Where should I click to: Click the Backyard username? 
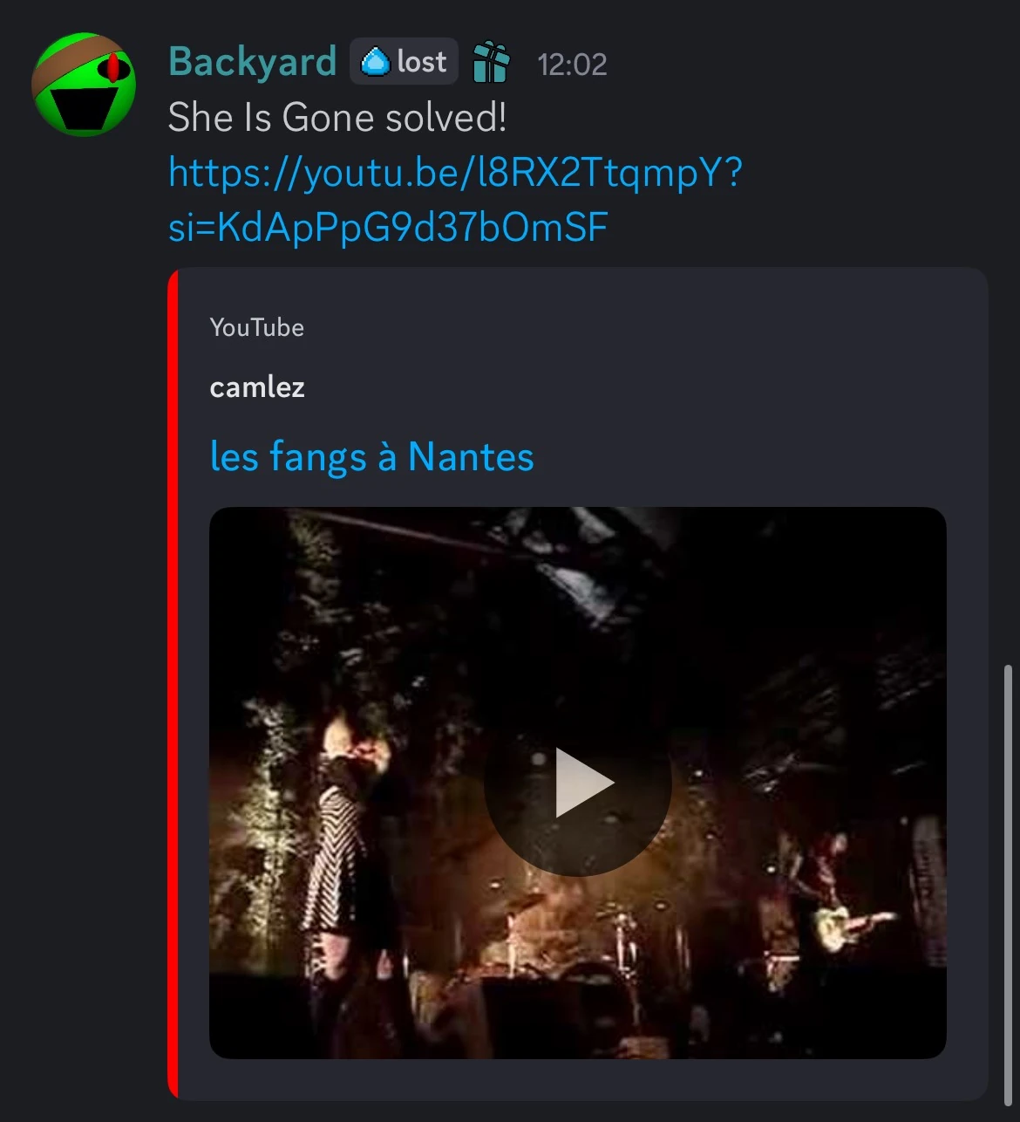click(252, 62)
